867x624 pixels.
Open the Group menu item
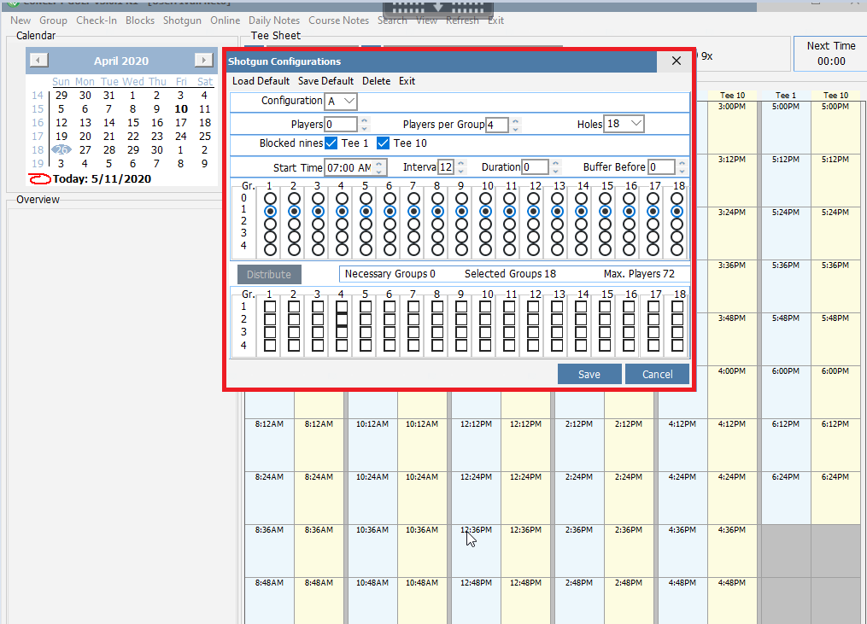click(53, 20)
